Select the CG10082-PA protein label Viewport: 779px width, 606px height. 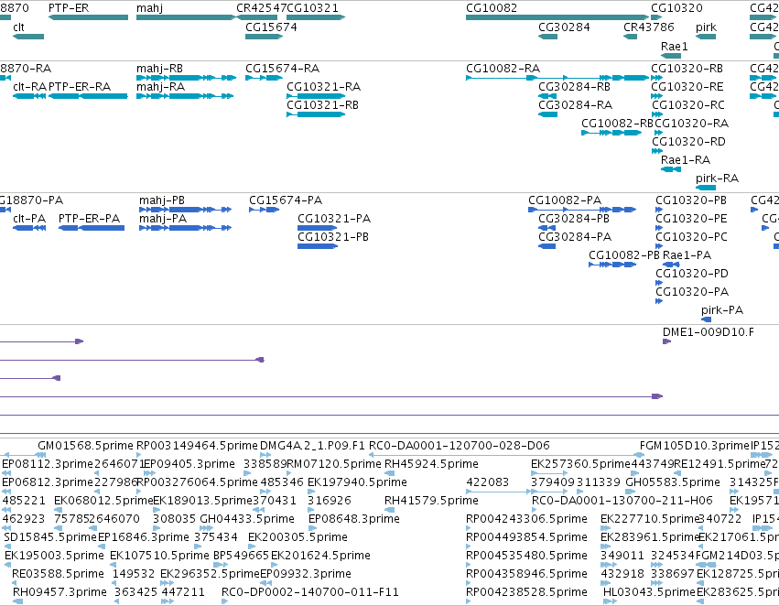(x=565, y=200)
